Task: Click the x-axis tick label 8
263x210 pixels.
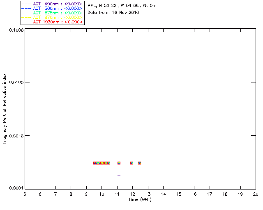Action: tap(71, 194)
